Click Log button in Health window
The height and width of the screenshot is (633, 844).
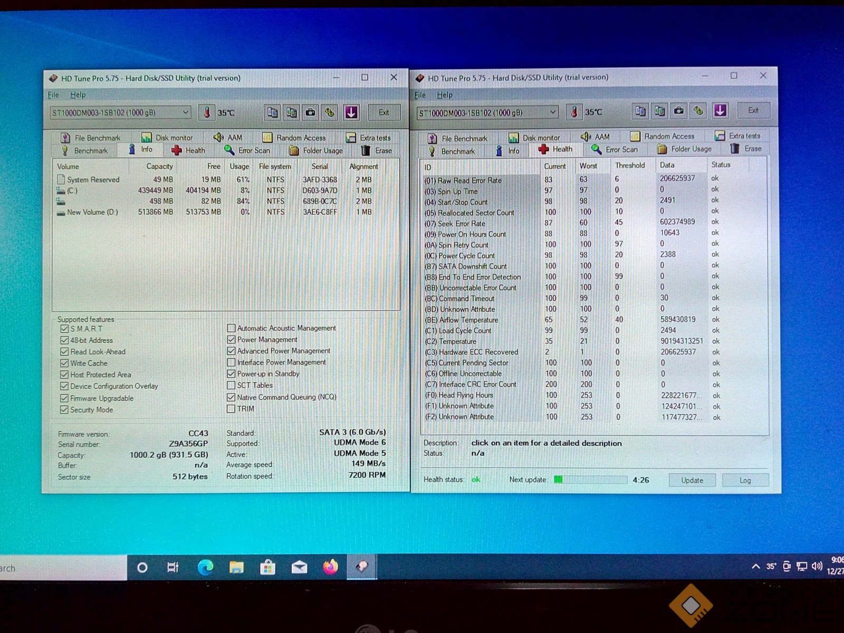click(x=745, y=480)
